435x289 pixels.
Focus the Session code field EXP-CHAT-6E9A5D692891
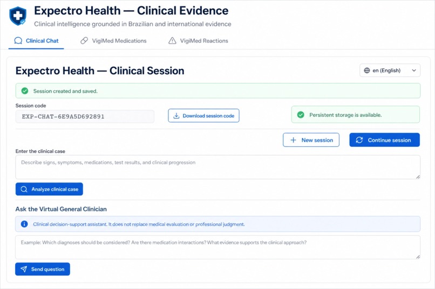click(85, 116)
